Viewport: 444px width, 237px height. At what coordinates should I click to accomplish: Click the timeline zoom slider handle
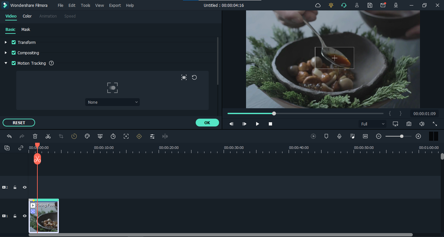[x=402, y=137]
